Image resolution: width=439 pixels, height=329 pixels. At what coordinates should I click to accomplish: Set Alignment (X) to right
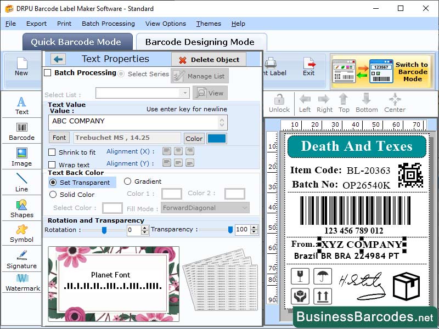189,151
